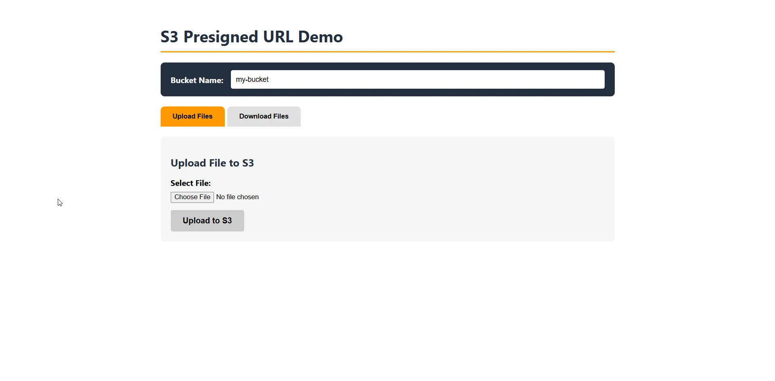Click the orange divider under the title
This screenshot has width=775, height=381.
387,52
